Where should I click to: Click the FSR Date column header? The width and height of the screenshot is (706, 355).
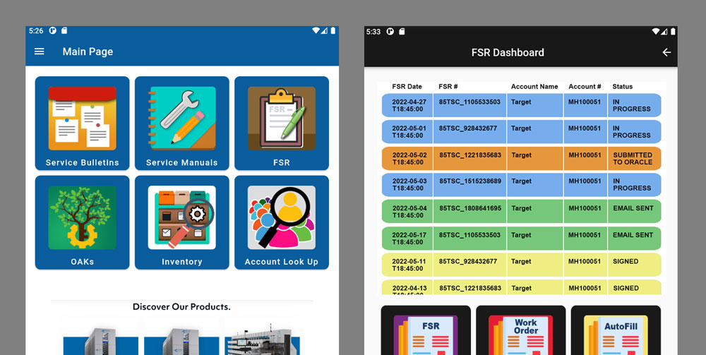[407, 87]
